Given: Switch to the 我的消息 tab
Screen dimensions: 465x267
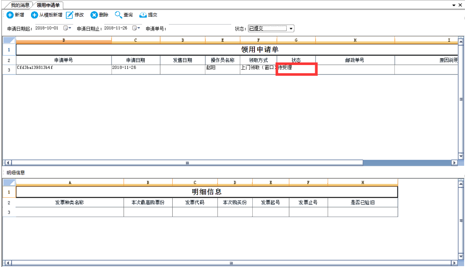Looking at the screenshot, I should 20,5.
